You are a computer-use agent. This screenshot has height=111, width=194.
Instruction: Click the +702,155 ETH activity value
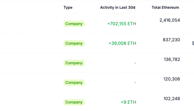[x=122, y=24]
